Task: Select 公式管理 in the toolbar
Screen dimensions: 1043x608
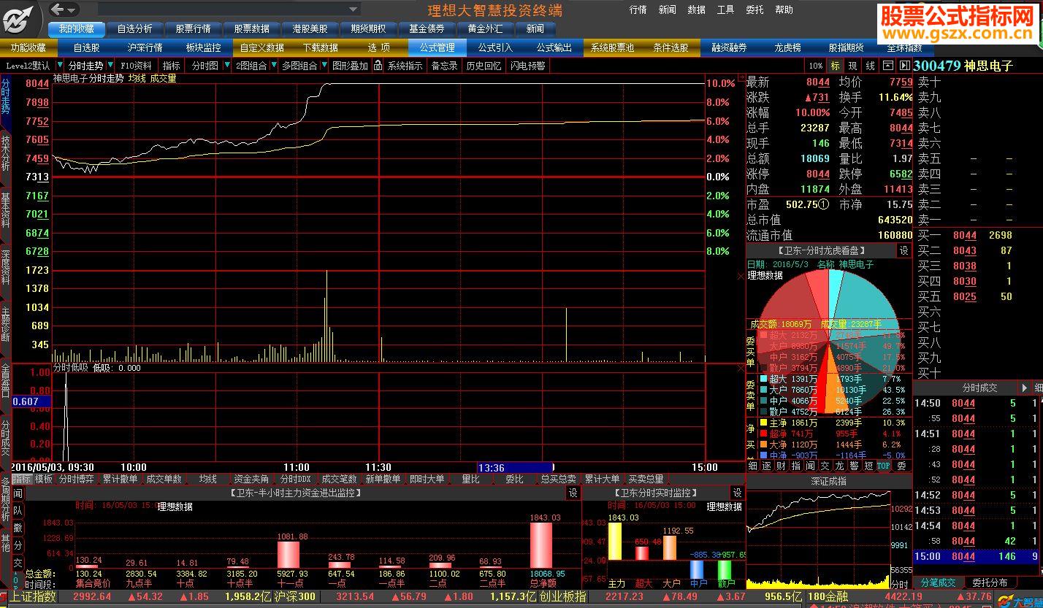Action: tap(438, 47)
